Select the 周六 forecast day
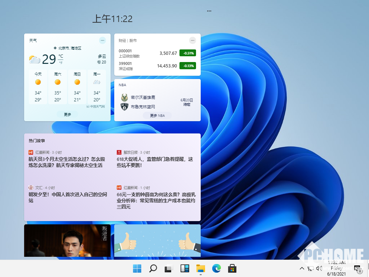This screenshot has height=277, width=369. (x=58, y=87)
